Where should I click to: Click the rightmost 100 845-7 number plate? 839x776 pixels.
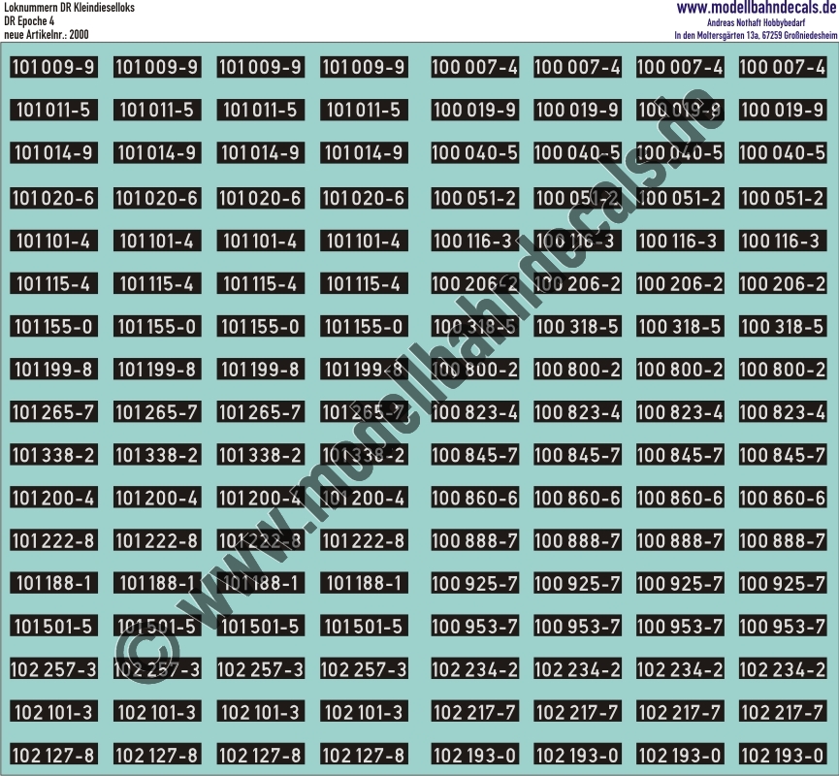783,455
